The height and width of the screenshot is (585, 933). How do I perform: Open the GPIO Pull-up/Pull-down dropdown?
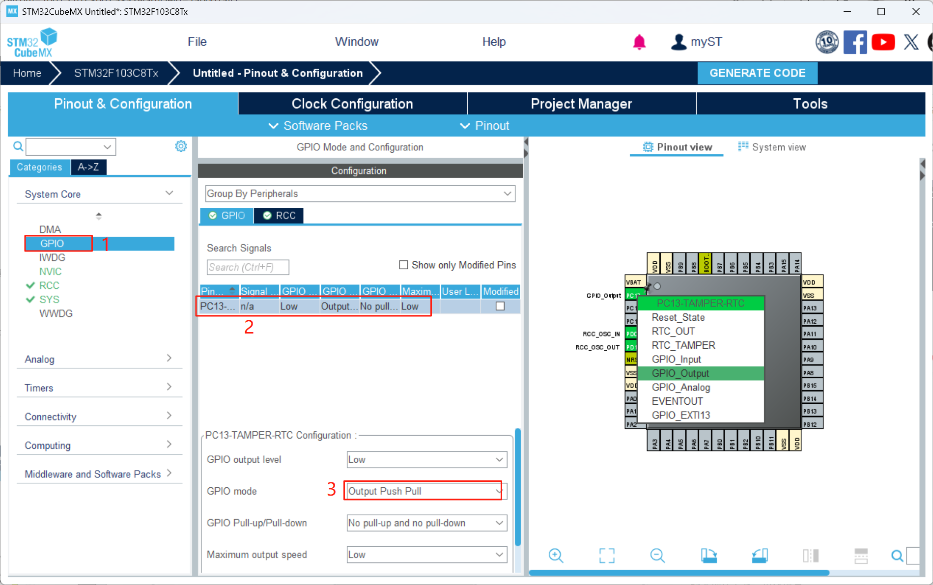426,523
